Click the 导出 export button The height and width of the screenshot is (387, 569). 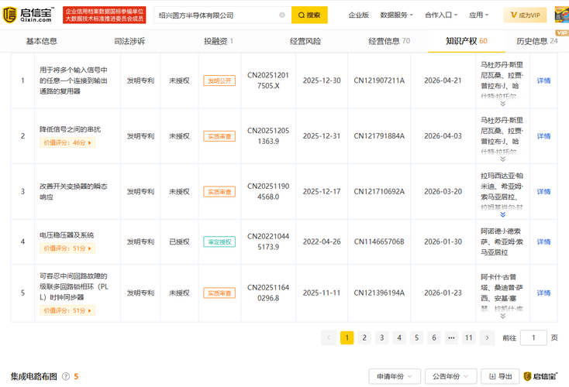click(500, 376)
